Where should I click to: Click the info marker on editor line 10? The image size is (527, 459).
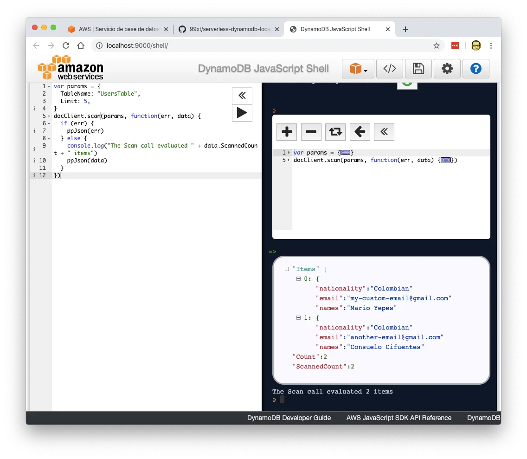pos(34,161)
